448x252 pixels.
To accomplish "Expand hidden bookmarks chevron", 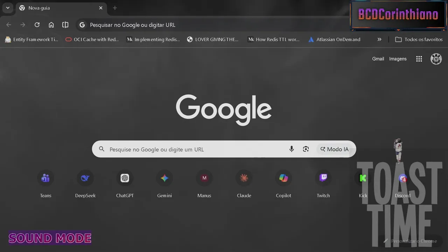I will [x=379, y=40].
